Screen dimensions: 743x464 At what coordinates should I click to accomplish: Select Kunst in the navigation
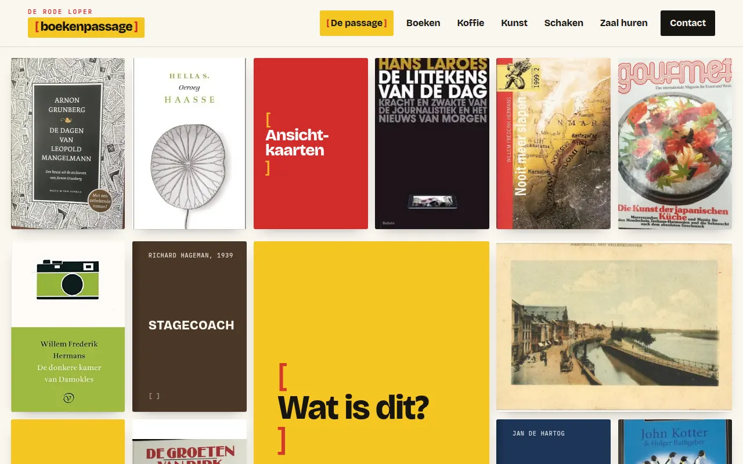click(x=514, y=23)
